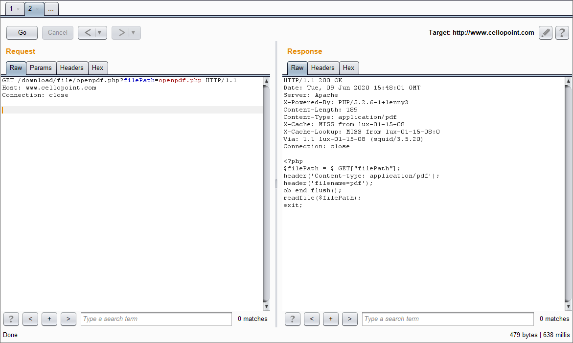Click request pane scroll up arrow
The height and width of the screenshot is (343, 573).
coord(266,81)
